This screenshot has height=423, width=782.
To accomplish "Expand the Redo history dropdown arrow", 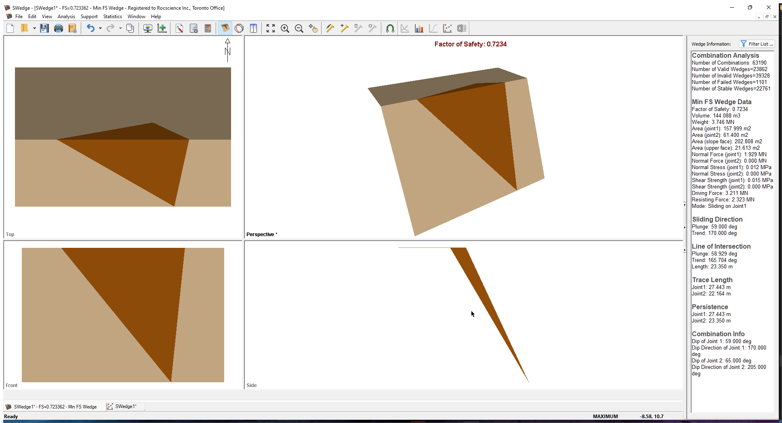I will point(120,28).
